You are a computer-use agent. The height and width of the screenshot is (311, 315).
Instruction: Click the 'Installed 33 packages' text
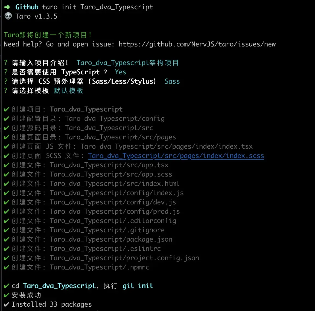coord(52,304)
